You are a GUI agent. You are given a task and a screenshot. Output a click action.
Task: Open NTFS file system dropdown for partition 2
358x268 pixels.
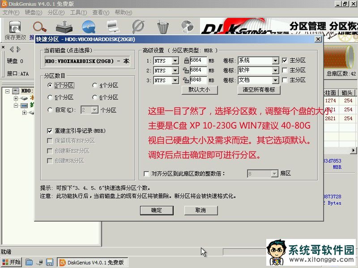coord(175,71)
